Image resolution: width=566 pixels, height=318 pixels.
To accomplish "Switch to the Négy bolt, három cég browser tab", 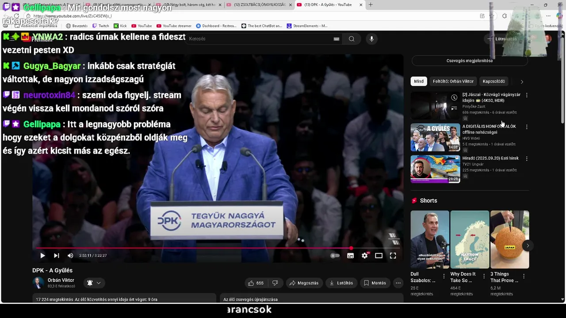I will 189,5.
